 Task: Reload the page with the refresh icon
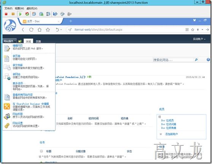[32, 30]
